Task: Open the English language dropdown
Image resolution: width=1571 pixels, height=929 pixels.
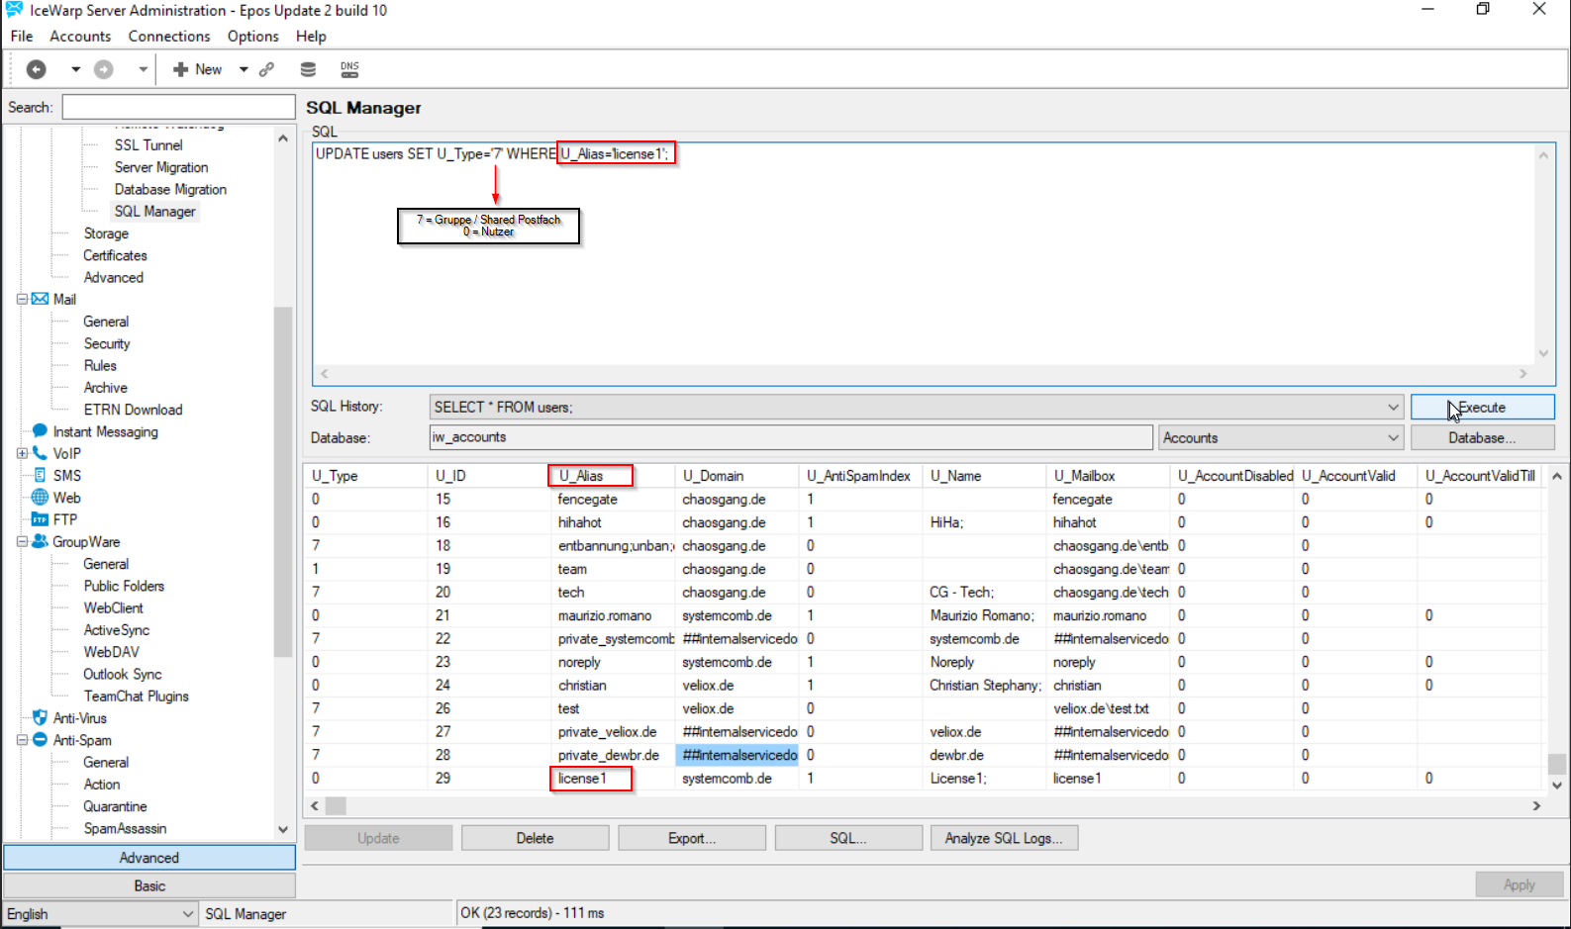Action: pyautogui.click(x=187, y=914)
